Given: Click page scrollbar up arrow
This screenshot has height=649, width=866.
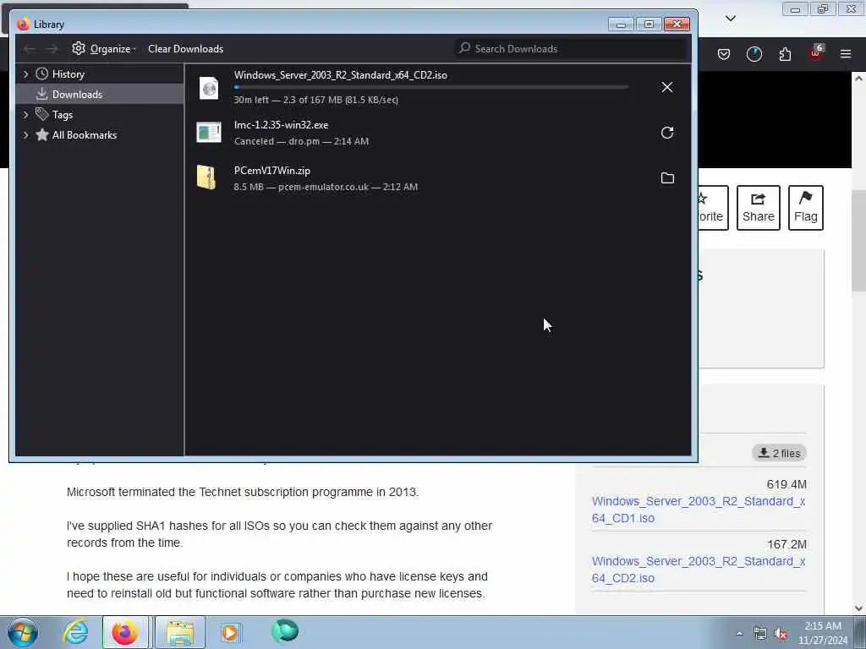Looking at the screenshot, I should point(859,79).
